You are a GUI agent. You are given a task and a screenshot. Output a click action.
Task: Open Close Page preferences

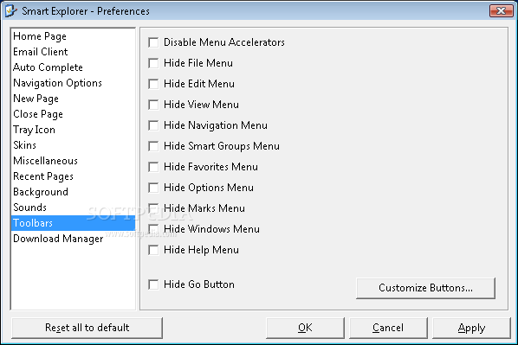[x=73, y=114]
